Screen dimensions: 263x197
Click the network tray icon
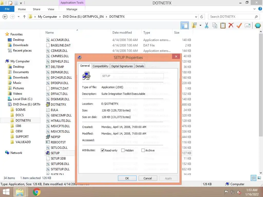(x=233, y=192)
